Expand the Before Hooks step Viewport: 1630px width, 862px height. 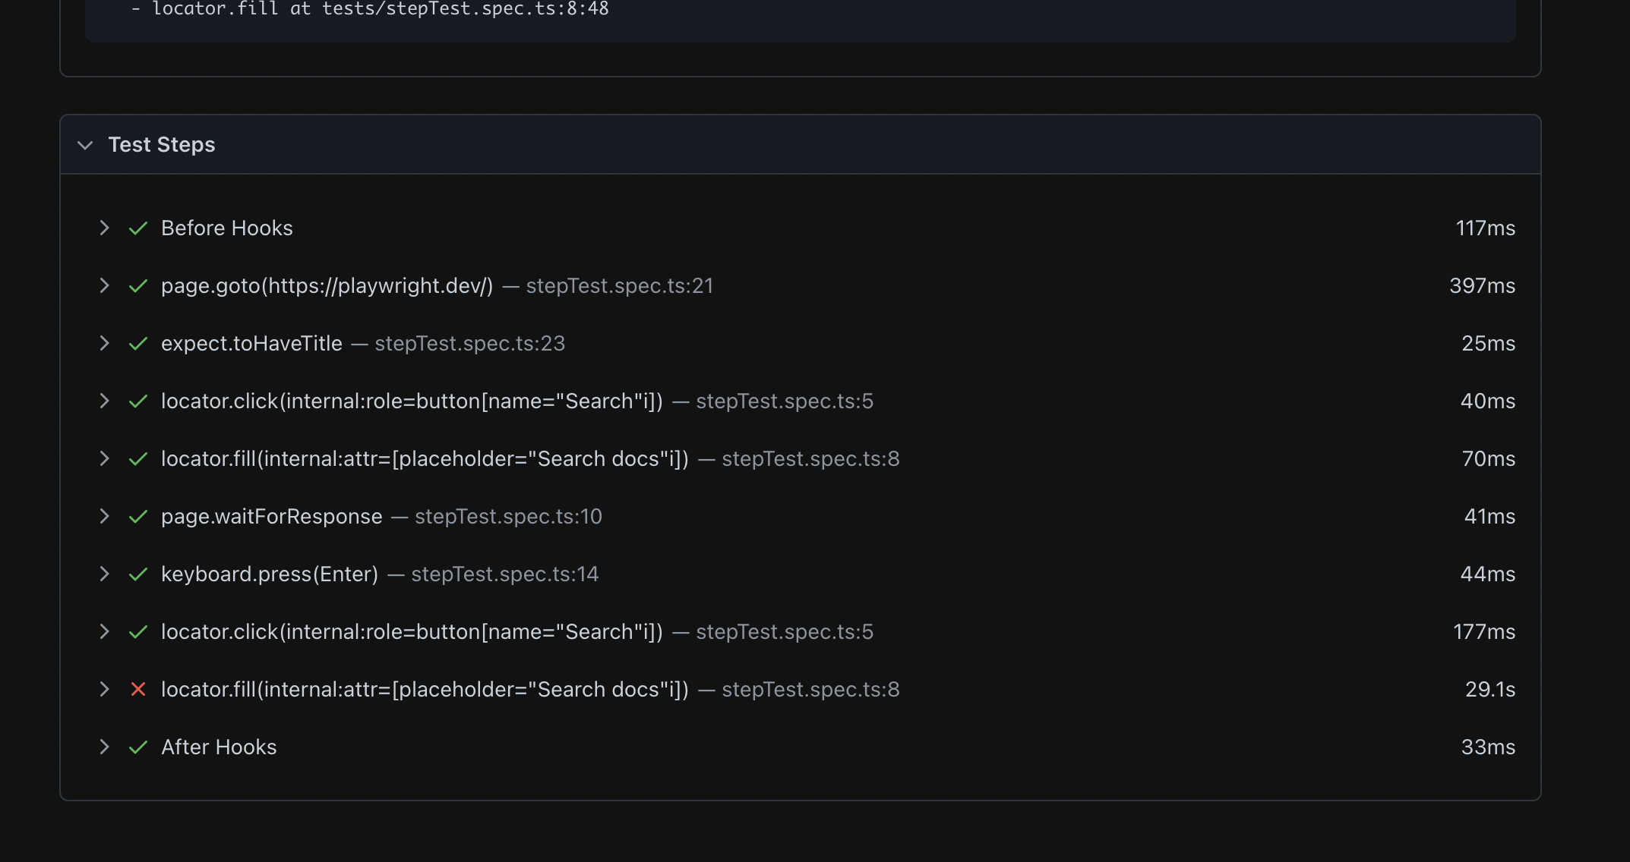click(105, 228)
